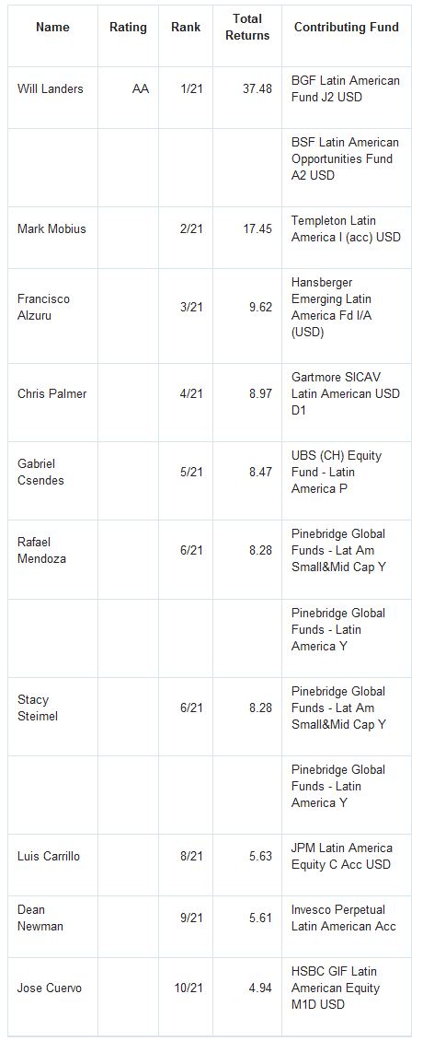The image size is (423, 1041).
Task: Open Will Landers manager name
Action: click(x=51, y=89)
